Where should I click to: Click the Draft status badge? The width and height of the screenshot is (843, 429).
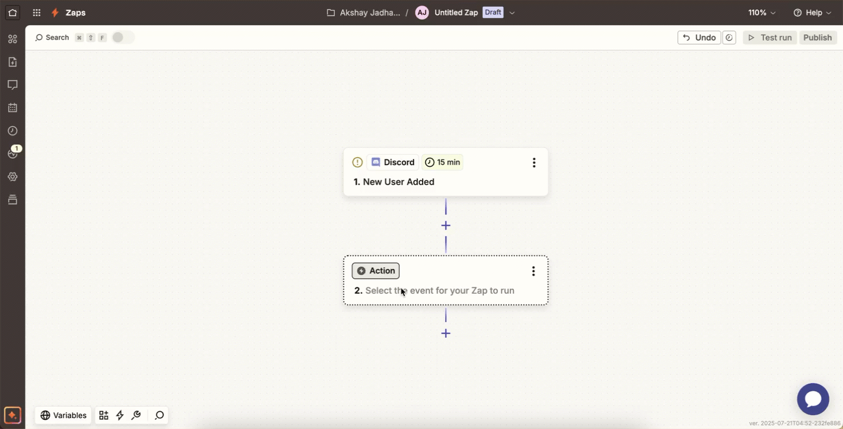click(493, 13)
